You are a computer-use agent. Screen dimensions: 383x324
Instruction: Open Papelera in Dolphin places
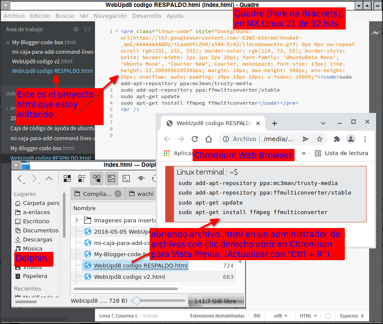pos(31,276)
